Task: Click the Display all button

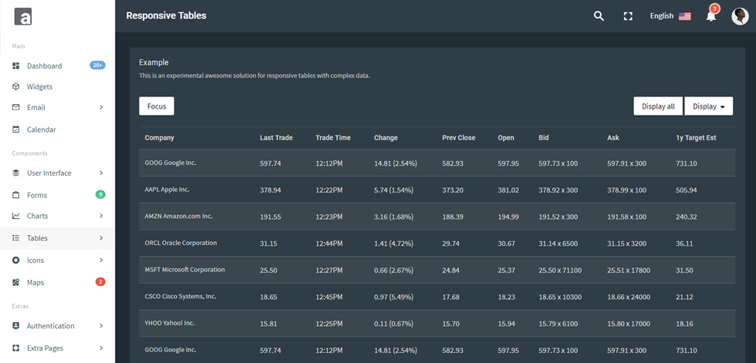Action: point(658,106)
